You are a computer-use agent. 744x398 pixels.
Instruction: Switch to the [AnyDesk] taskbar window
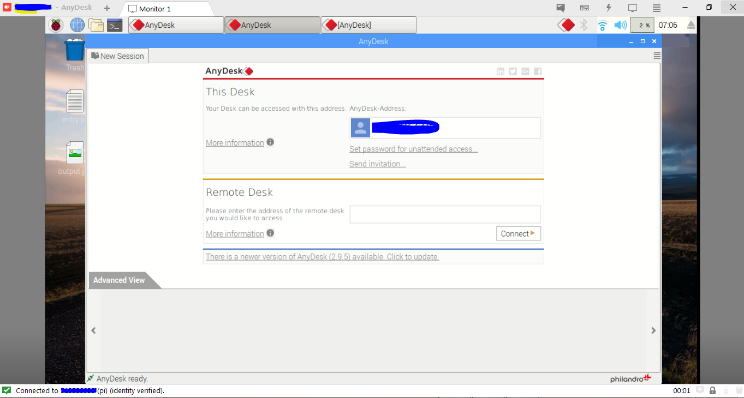click(369, 25)
